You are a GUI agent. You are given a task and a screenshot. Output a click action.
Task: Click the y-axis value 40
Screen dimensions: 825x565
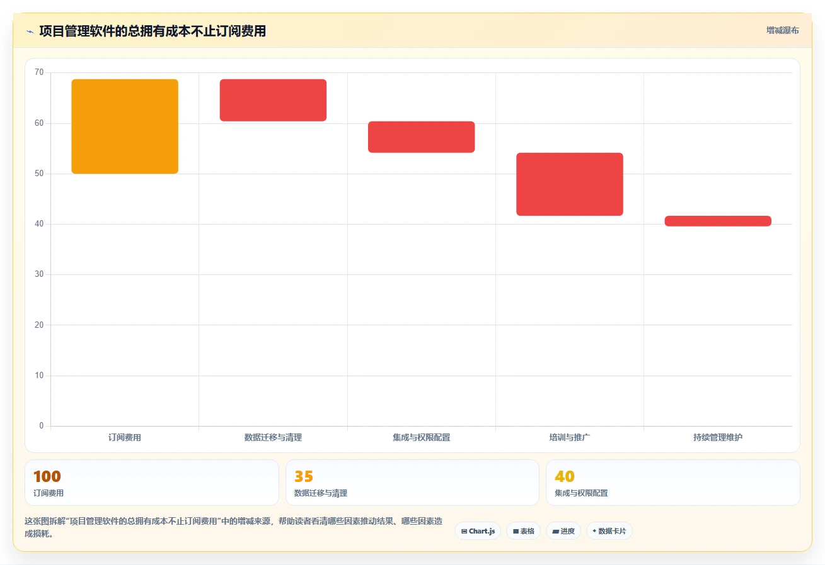coord(39,224)
